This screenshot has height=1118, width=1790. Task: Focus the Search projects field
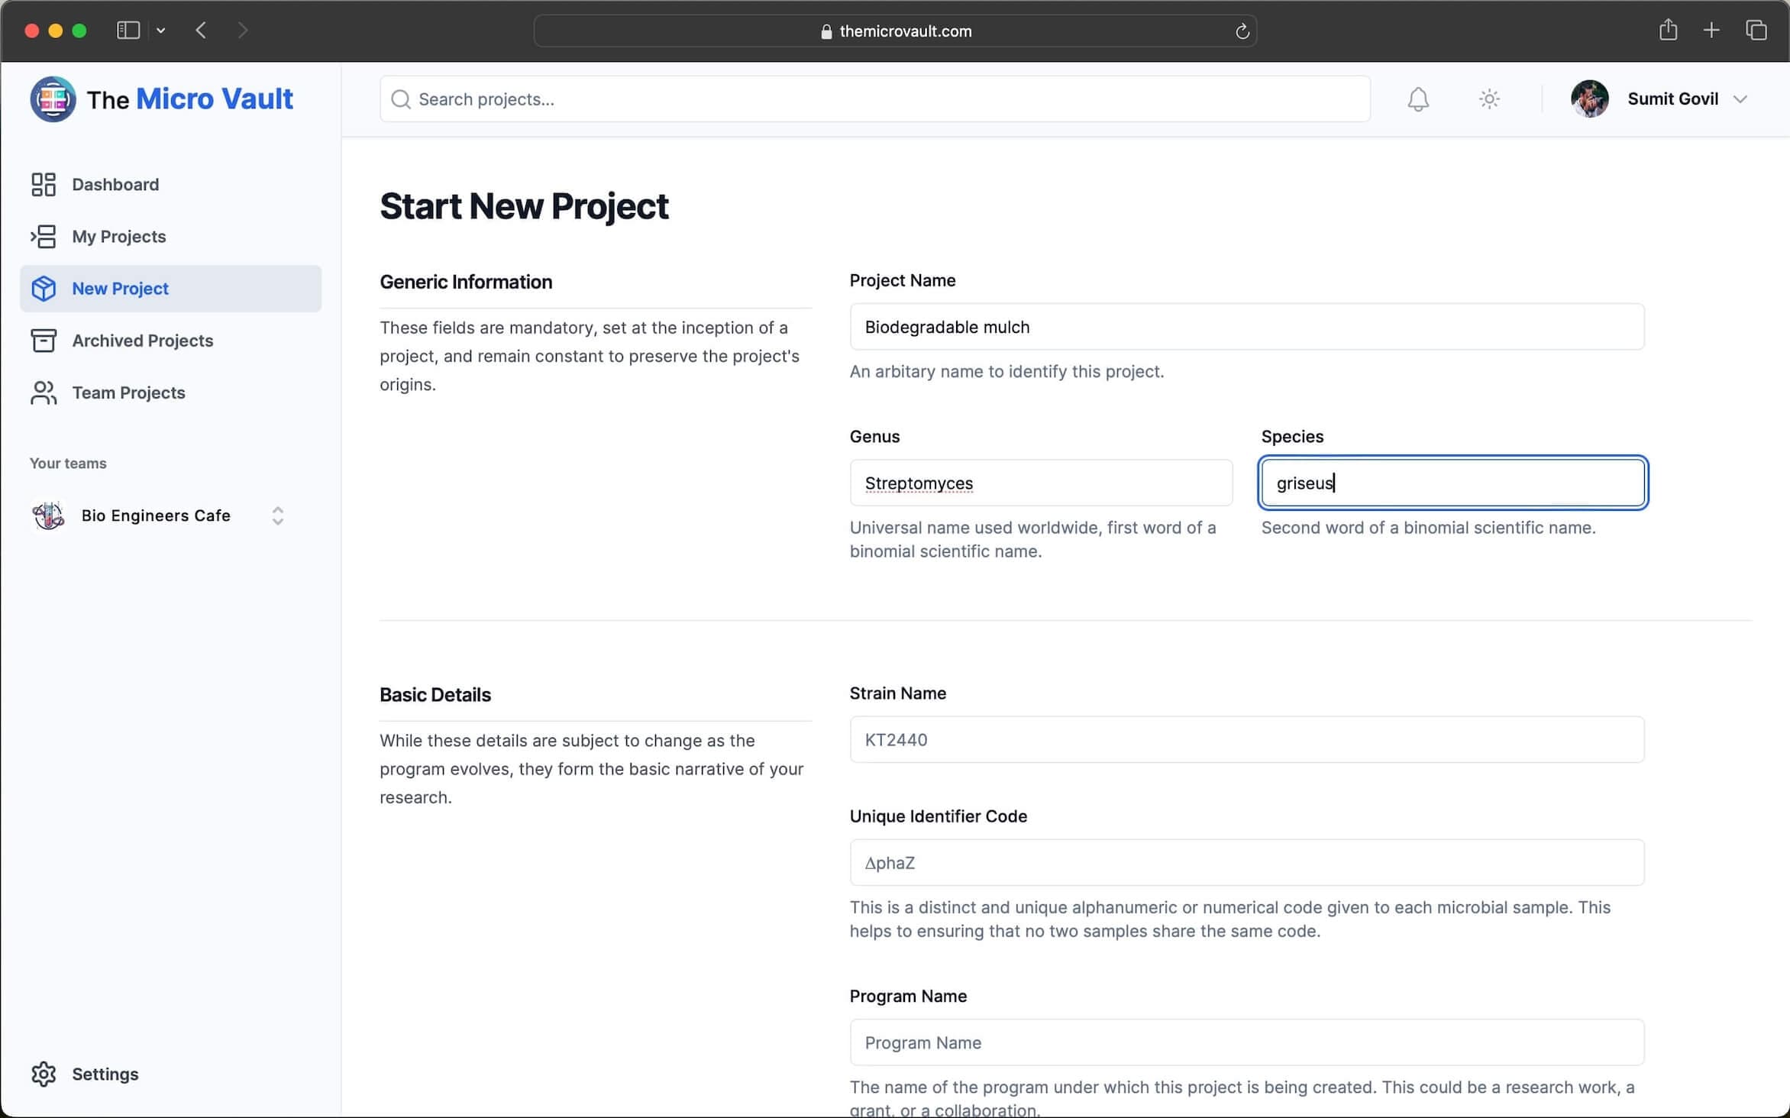pyautogui.click(x=874, y=99)
